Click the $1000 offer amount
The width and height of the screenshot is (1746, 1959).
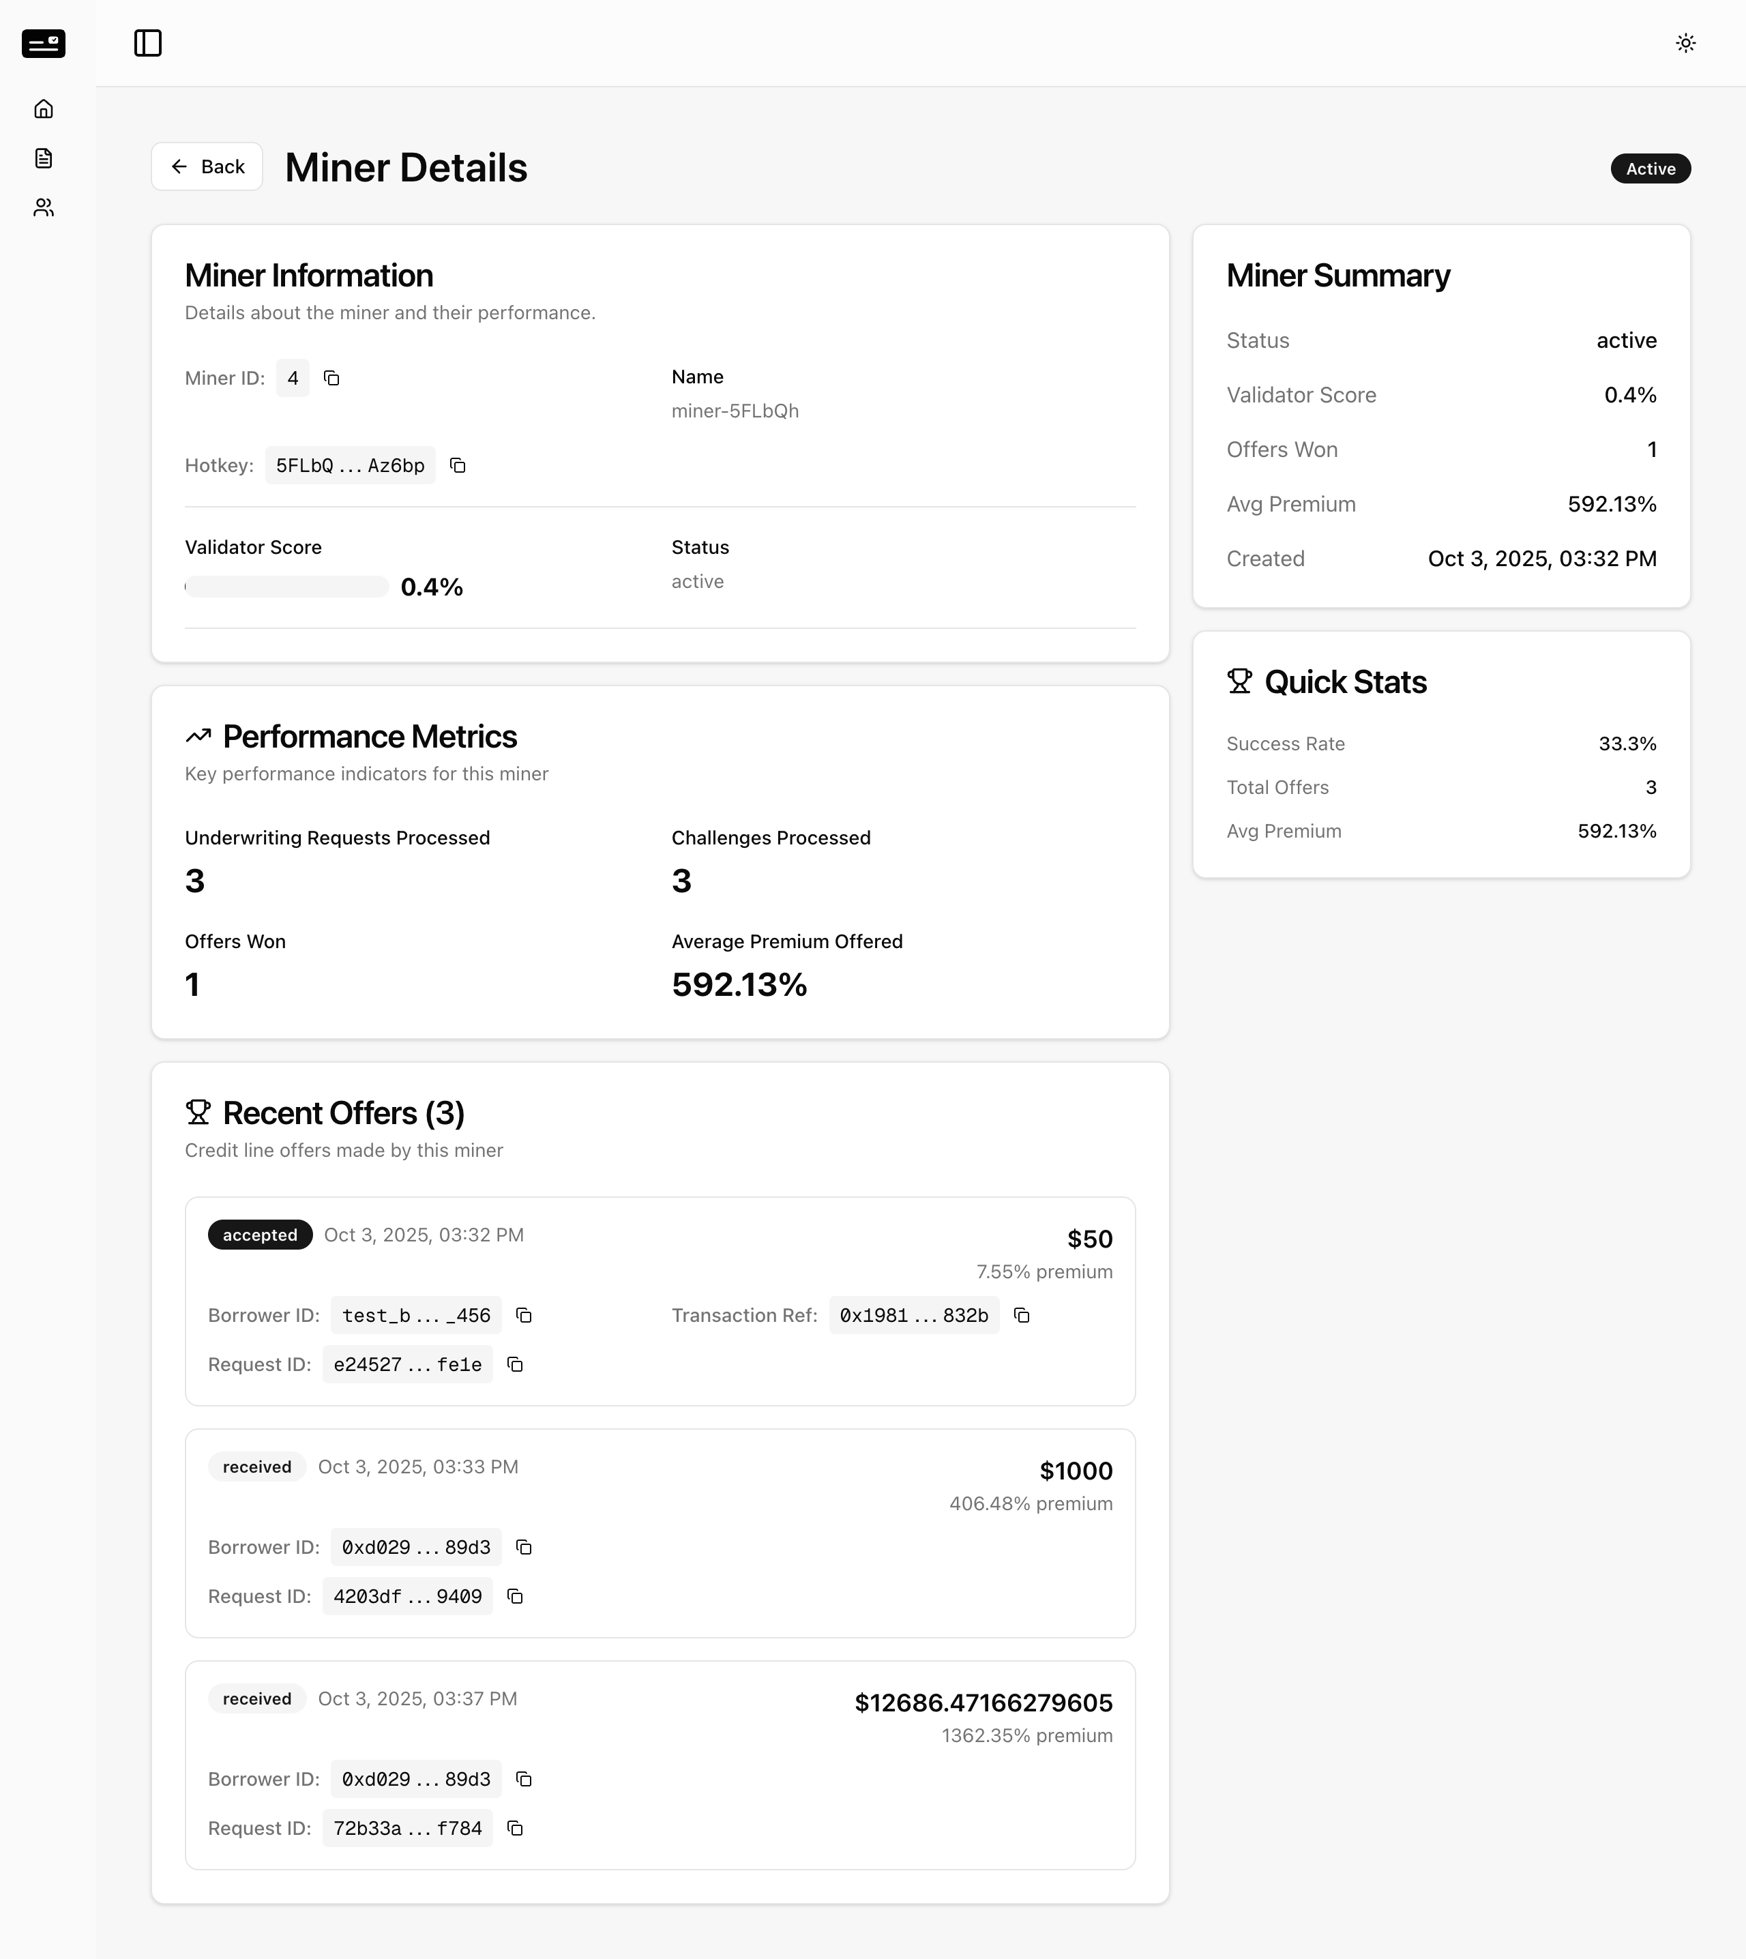[x=1076, y=1472]
